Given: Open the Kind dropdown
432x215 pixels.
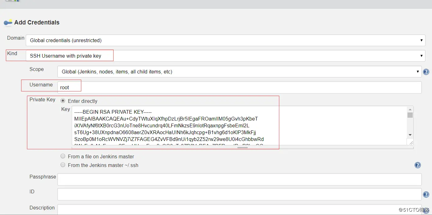Looking at the screenshot, I should point(225,56).
